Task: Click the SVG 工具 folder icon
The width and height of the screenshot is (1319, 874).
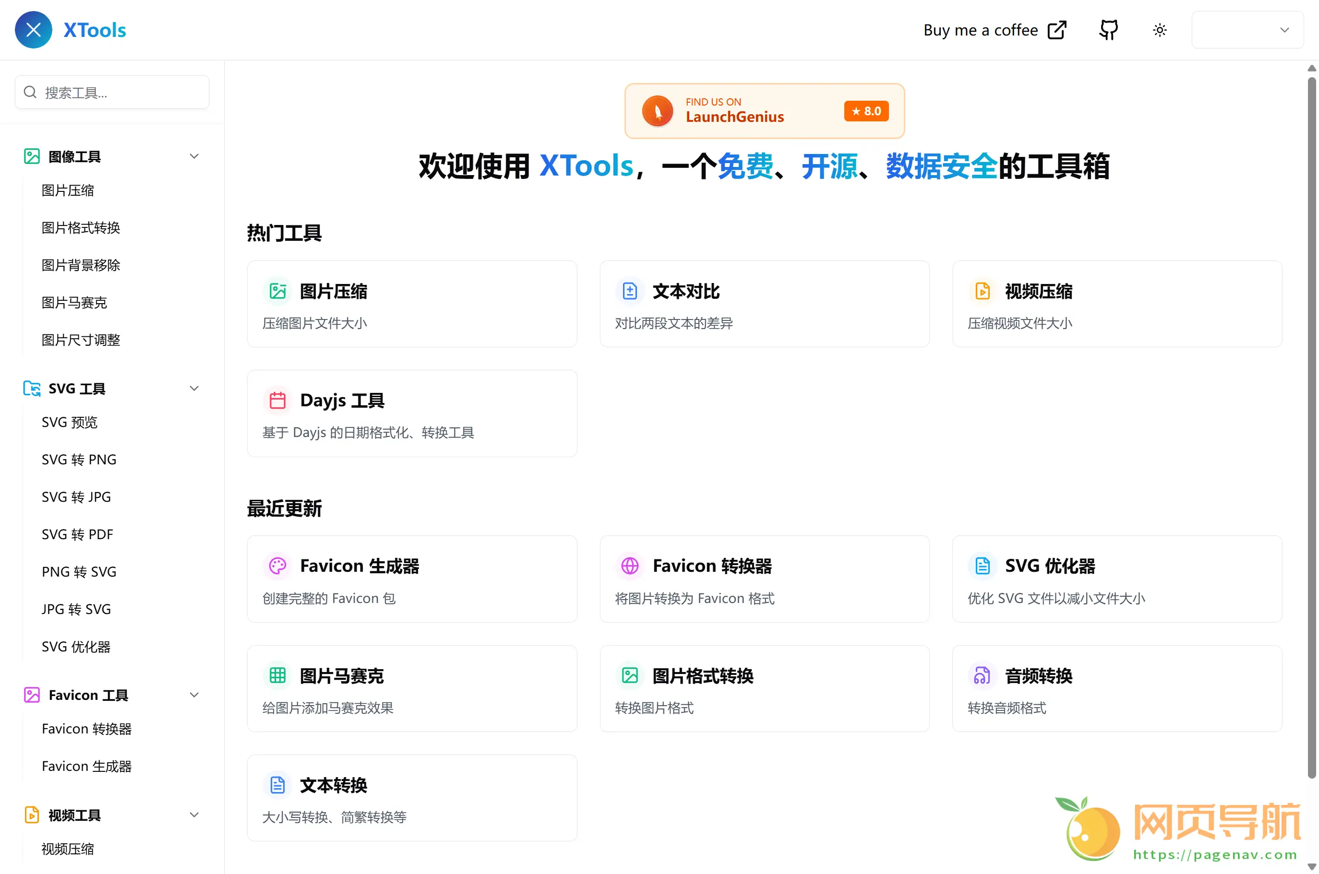Action: point(32,389)
